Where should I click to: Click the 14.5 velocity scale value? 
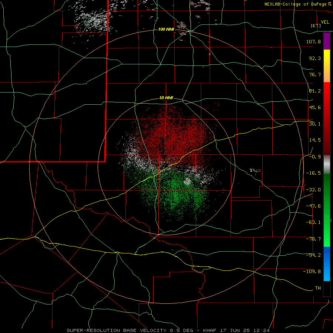tap(315, 140)
